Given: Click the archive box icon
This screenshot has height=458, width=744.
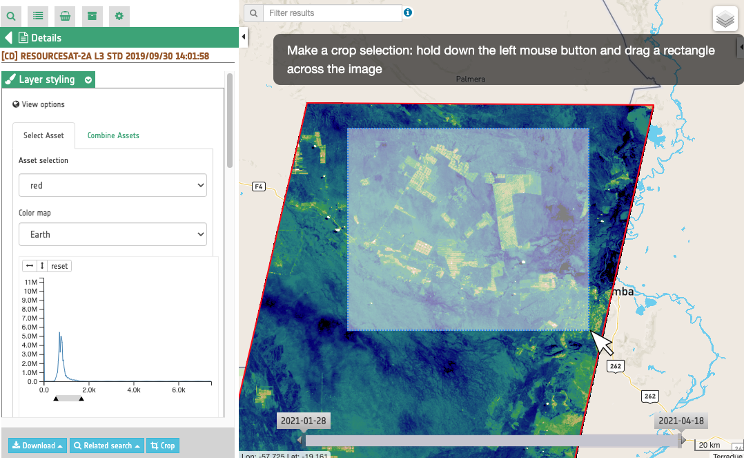Looking at the screenshot, I should pos(92,15).
